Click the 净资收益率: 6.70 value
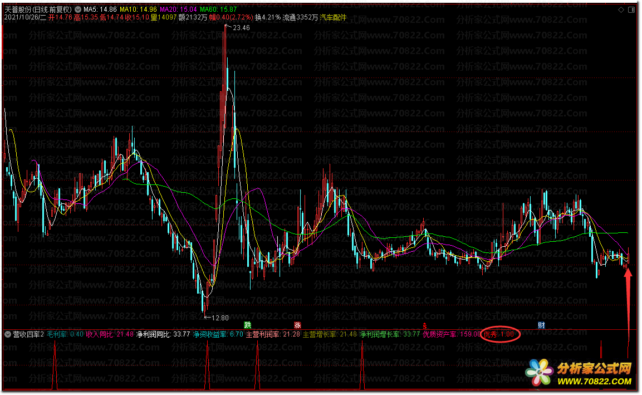642x395 pixels. click(218, 334)
